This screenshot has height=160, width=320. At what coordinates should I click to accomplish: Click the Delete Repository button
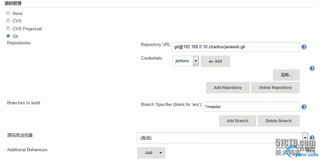[275, 88]
